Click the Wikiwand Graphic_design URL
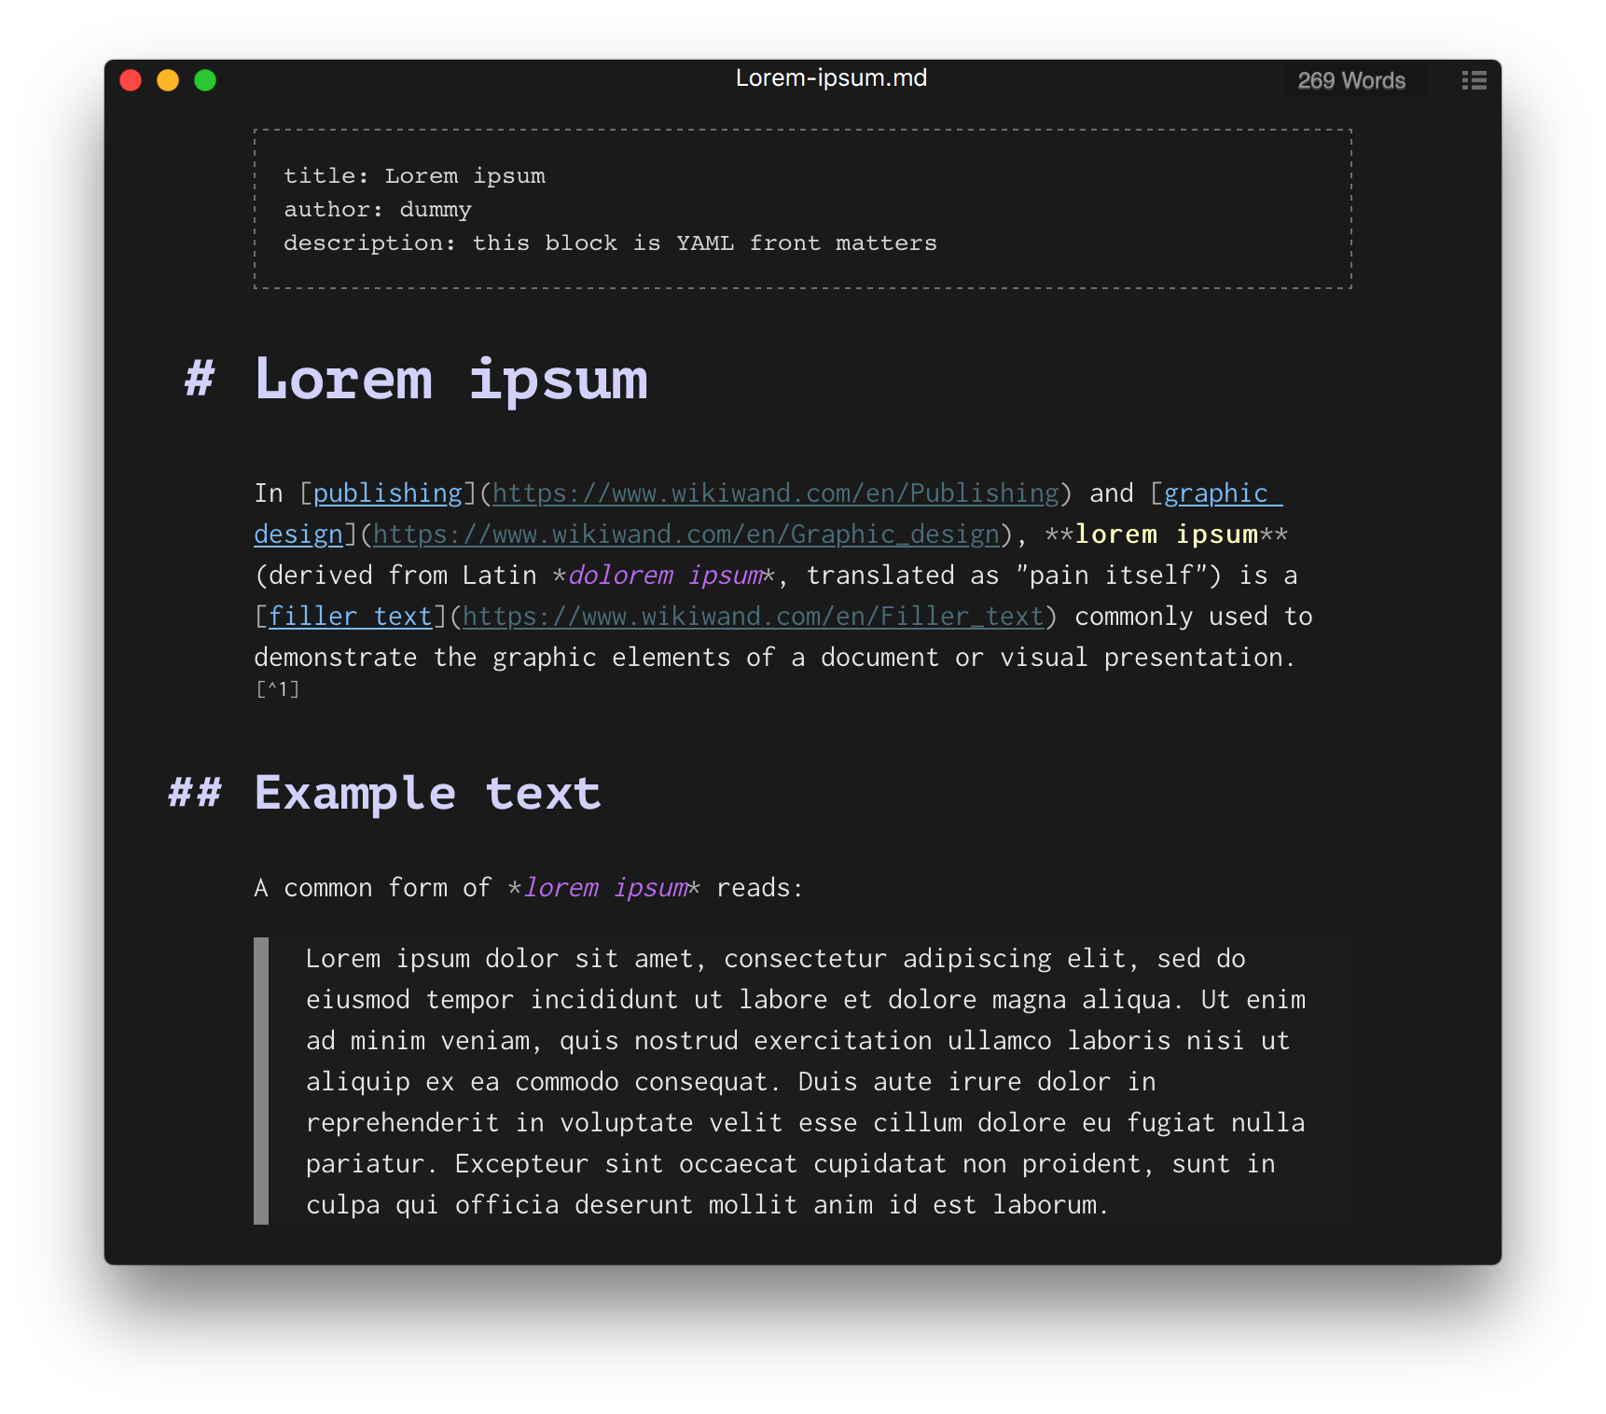The height and width of the screenshot is (1414, 1606). 687,534
